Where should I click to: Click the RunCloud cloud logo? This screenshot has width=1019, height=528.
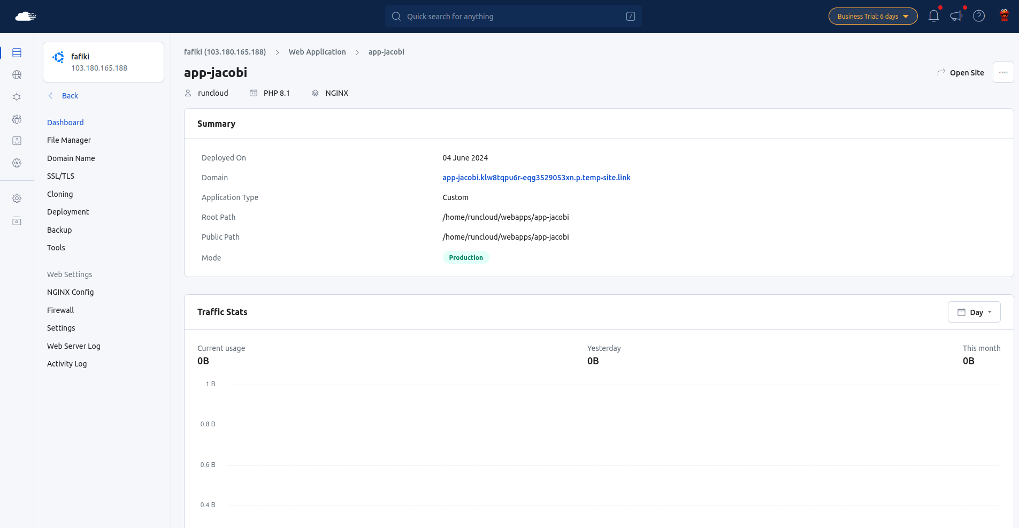[25, 16]
